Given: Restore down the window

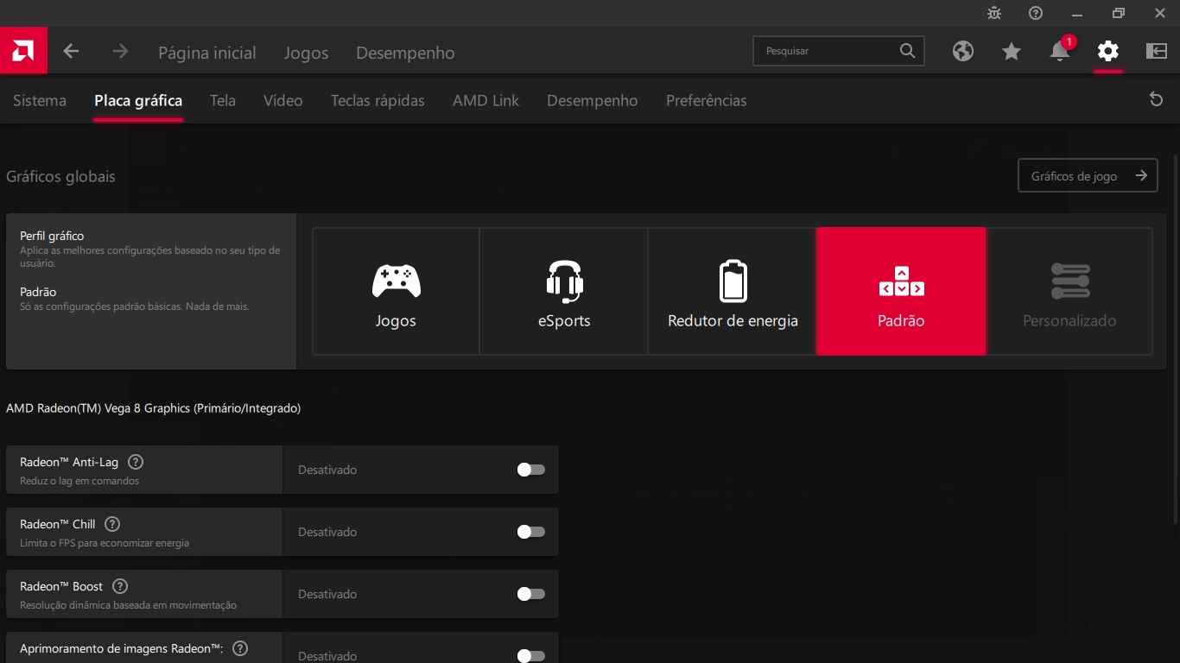Looking at the screenshot, I should [1119, 13].
